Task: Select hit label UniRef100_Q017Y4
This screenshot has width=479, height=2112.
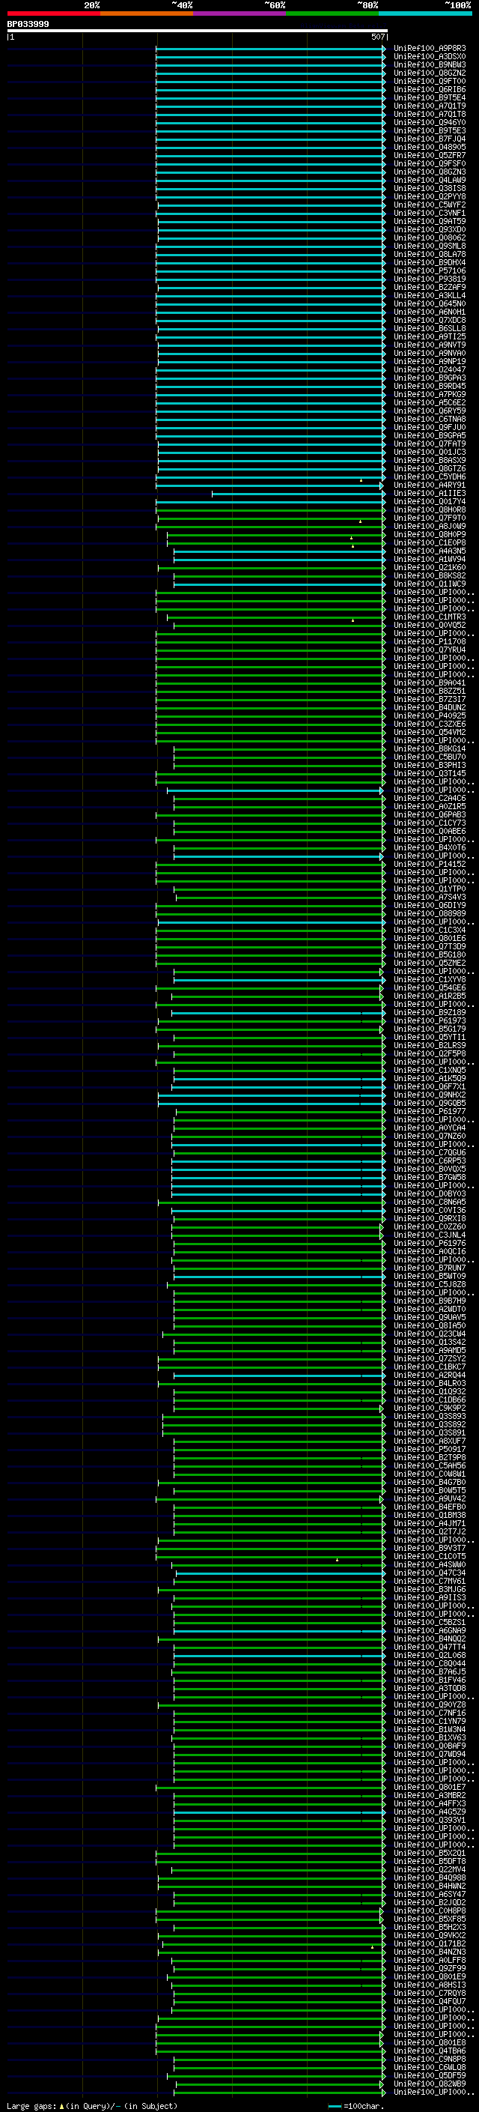Action: pyautogui.click(x=430, y=502)
